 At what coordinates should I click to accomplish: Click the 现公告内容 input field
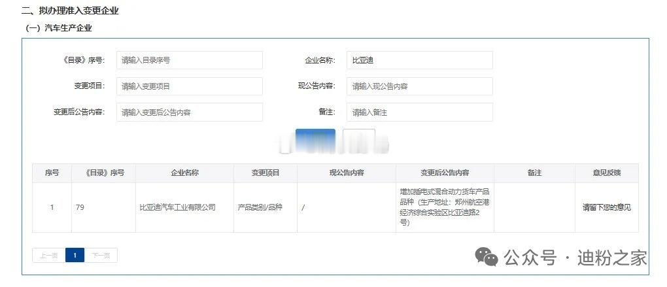[x=419, y=86]
